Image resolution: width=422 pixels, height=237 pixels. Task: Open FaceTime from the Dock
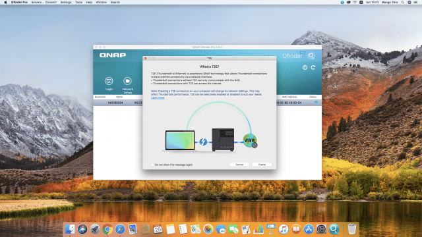click(x=233, y=229)
